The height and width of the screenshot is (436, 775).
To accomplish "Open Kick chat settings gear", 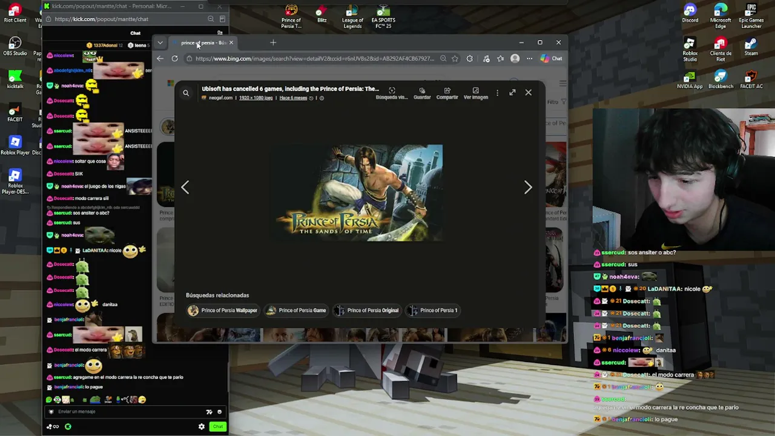I will [202, 427].
